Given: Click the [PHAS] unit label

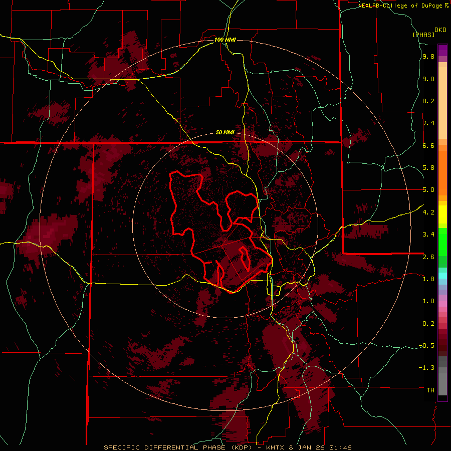Looking at the screenshot, I should click(x=423, y=35).
